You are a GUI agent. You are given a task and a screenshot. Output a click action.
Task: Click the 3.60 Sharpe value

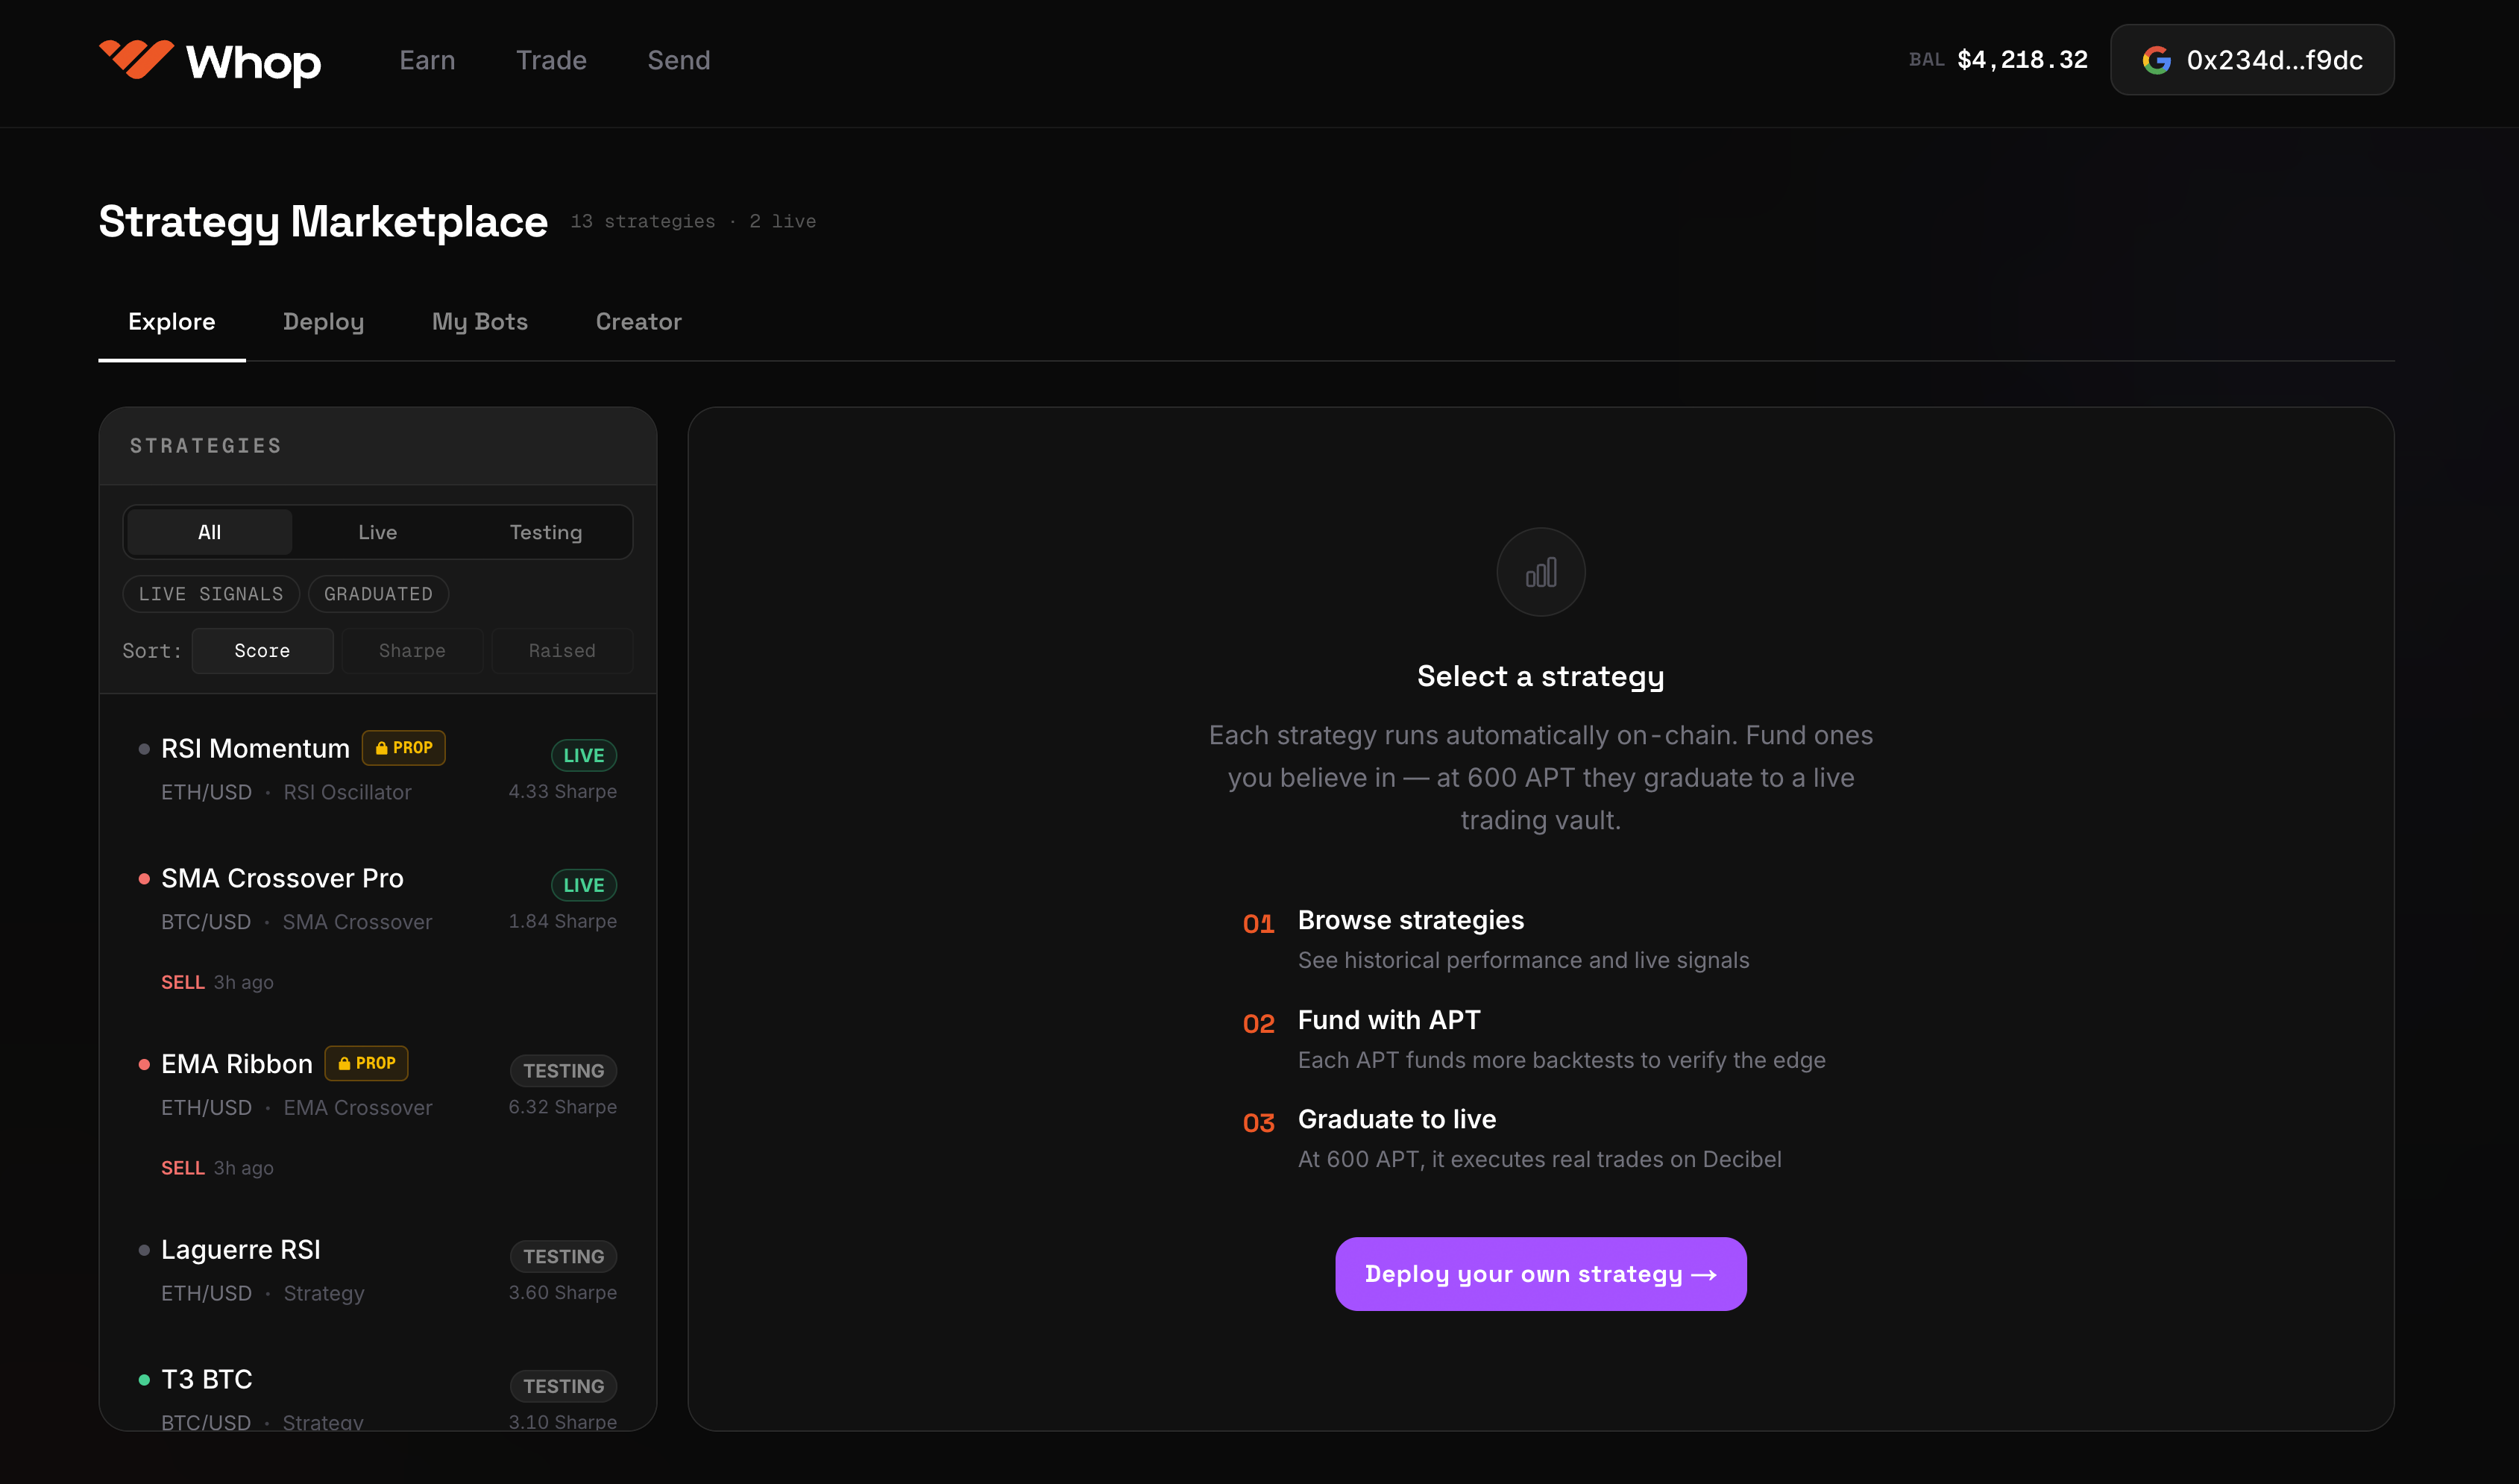point(562,1293)
